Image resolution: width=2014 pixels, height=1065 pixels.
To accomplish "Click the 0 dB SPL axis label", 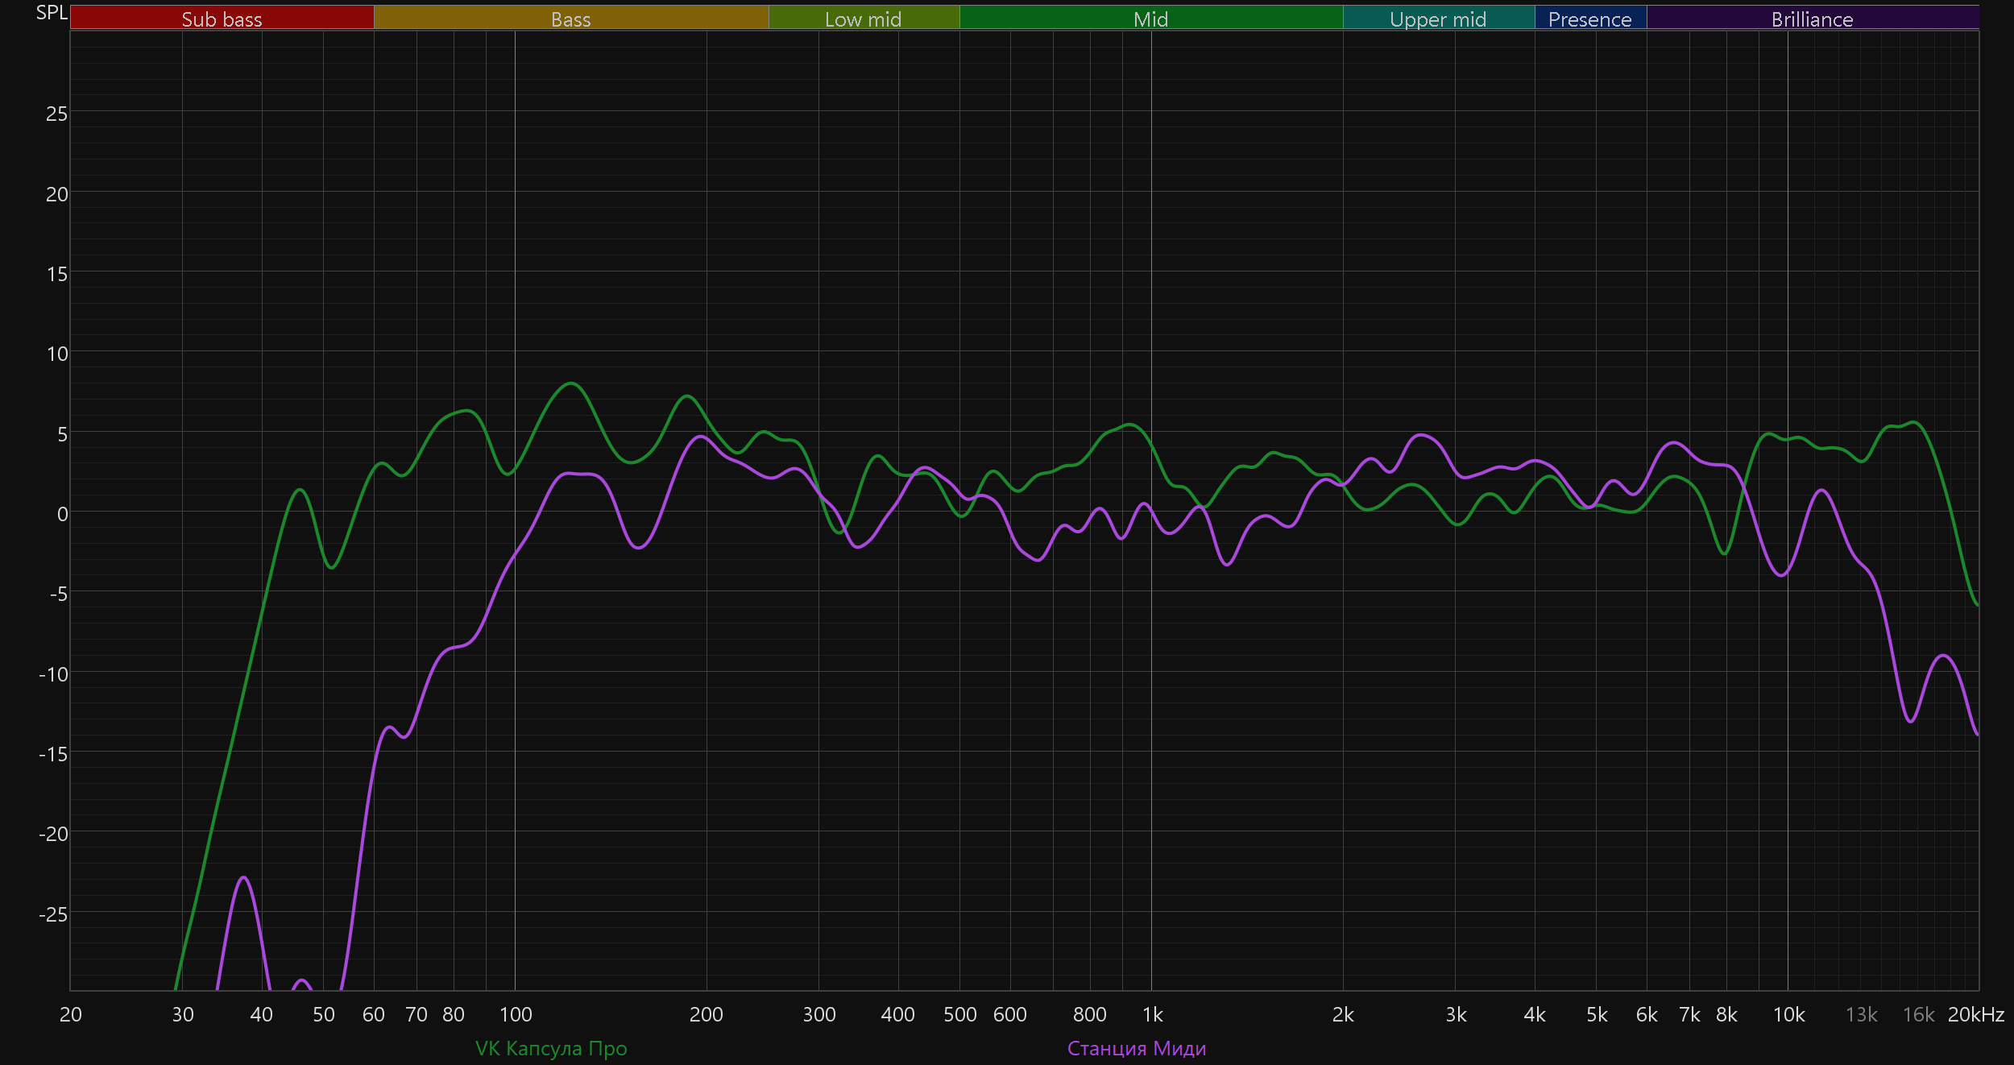I will (x=62, y=514).
